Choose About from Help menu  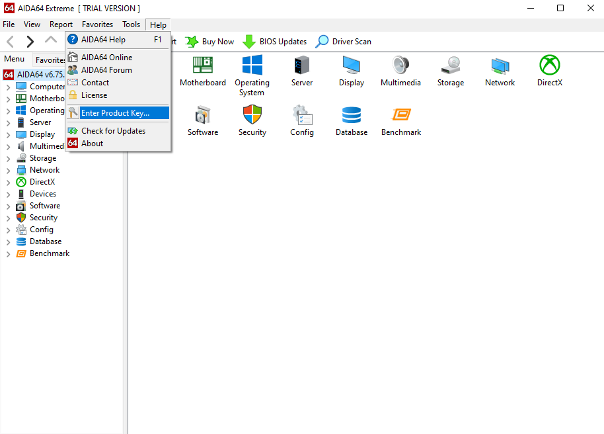point(118,144)
